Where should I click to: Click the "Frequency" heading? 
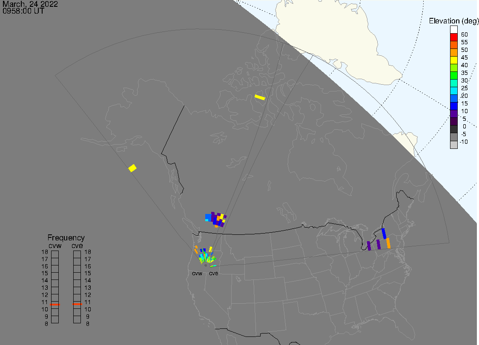point(66,237)
